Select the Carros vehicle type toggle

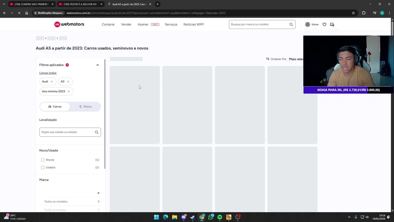point(55,106)
